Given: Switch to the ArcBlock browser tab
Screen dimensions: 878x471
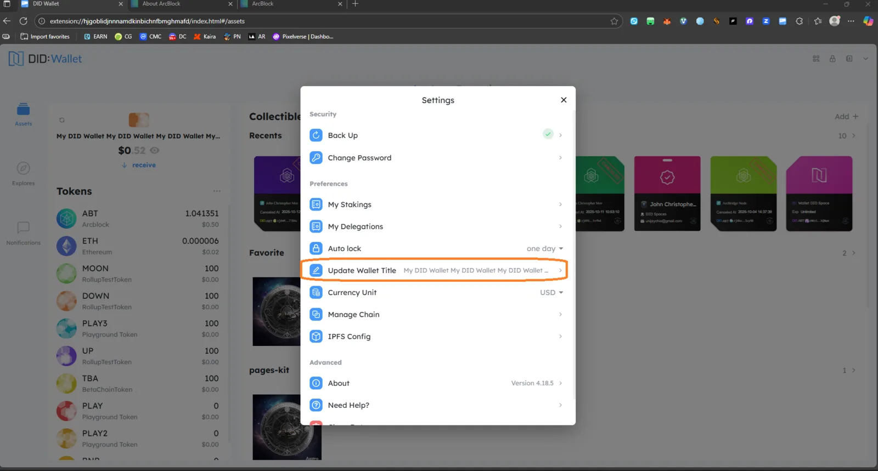Looking at the screenshot, I should (291, 4).
